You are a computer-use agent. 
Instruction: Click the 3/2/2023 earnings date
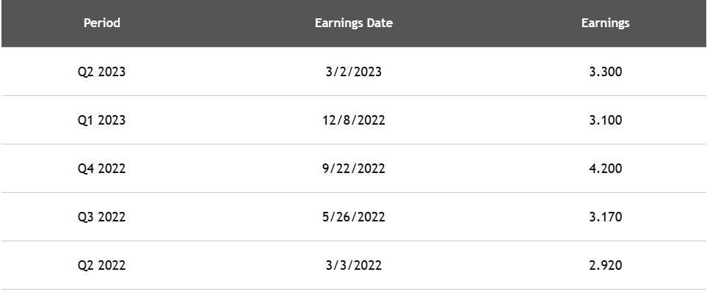[x=353, y=72]
